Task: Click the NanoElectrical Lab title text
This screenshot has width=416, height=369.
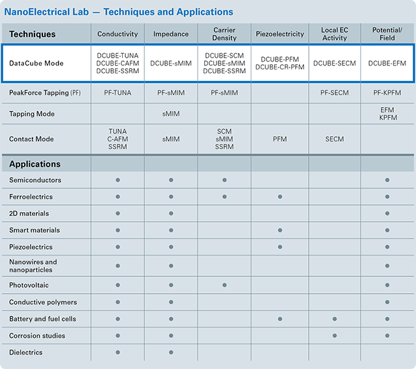Action: [118, 12]
